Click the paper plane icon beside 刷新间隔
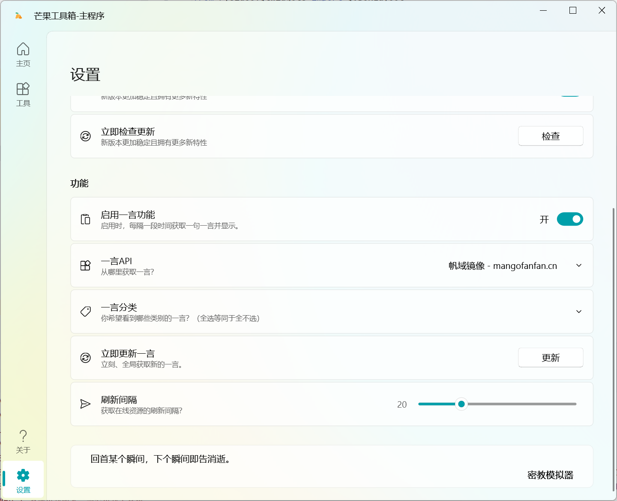The width and height of the screenshot is (617, 501). [86, 404]
